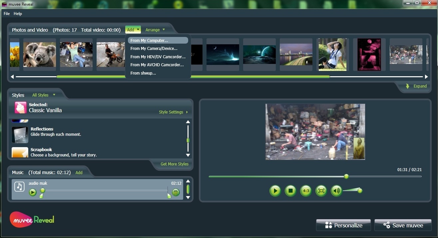Open Get More Styles link
This screenshot has height=238, width=438.
coord(174,164)
